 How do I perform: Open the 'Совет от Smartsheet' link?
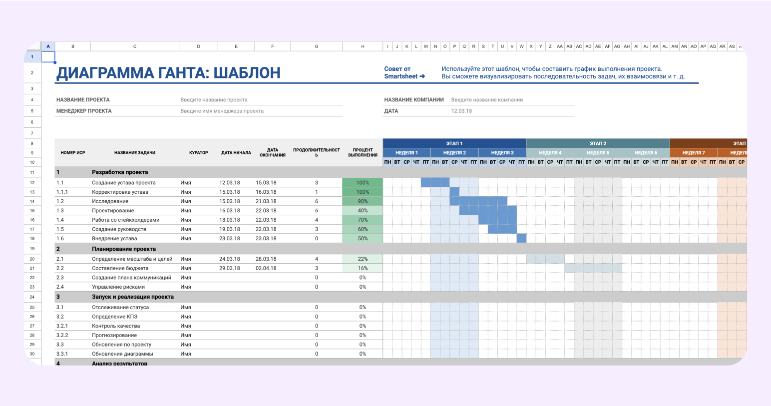click(x=404, y=73)
